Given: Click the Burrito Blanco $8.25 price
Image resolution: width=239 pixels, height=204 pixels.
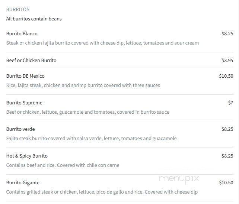Looking at the screenshot, I should coord(227,33).
